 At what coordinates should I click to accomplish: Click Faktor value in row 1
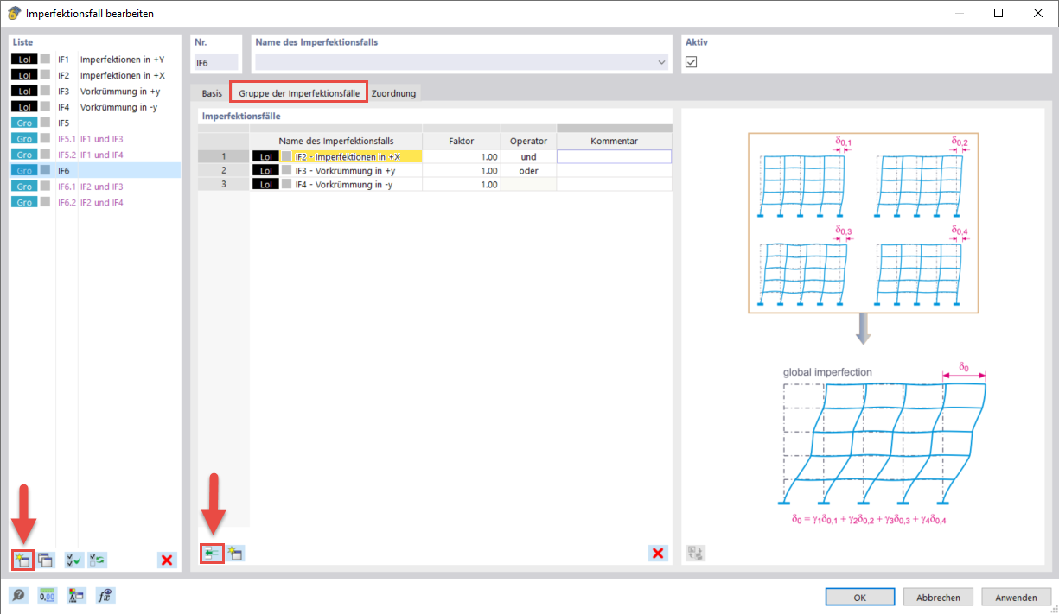461,157
